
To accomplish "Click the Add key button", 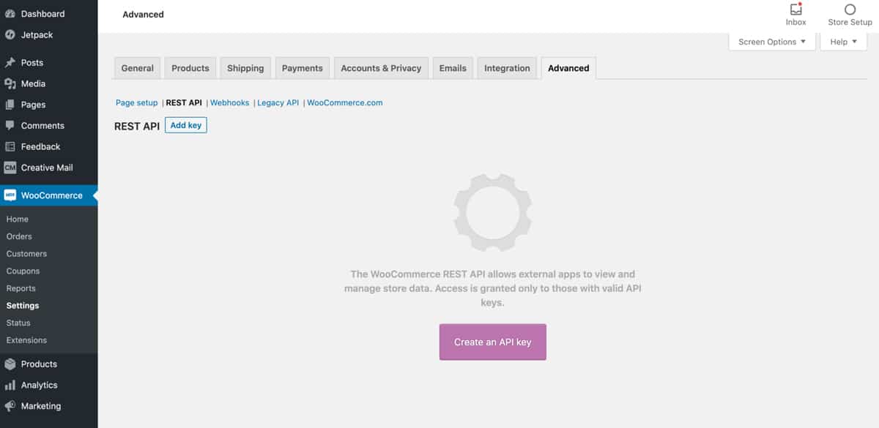I will click(186, 125).
